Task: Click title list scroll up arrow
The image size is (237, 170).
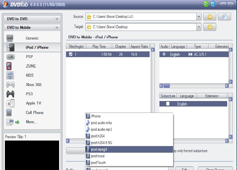Action: click(153, 50)
